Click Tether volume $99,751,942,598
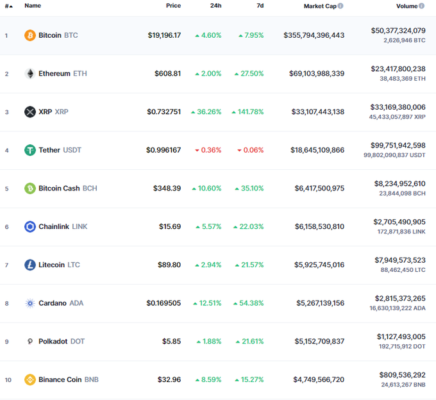Screen dimensions: 436x400 click(x=398, y=146)
